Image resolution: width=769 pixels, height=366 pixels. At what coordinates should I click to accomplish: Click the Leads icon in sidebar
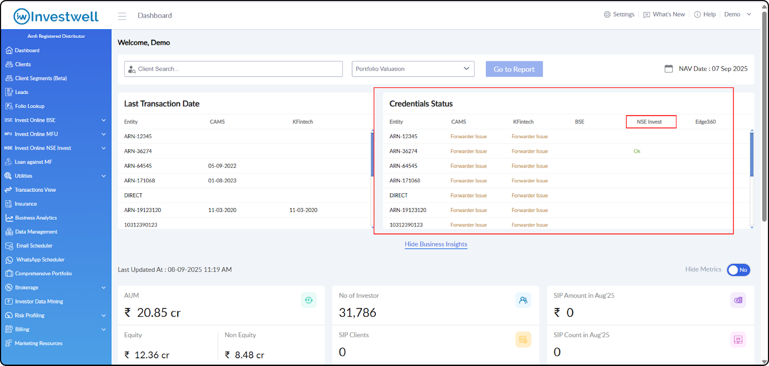point(9,92)
